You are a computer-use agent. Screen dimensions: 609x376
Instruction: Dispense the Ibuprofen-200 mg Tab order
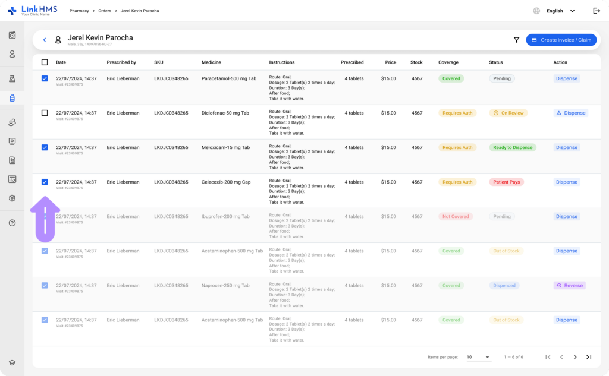567,217
